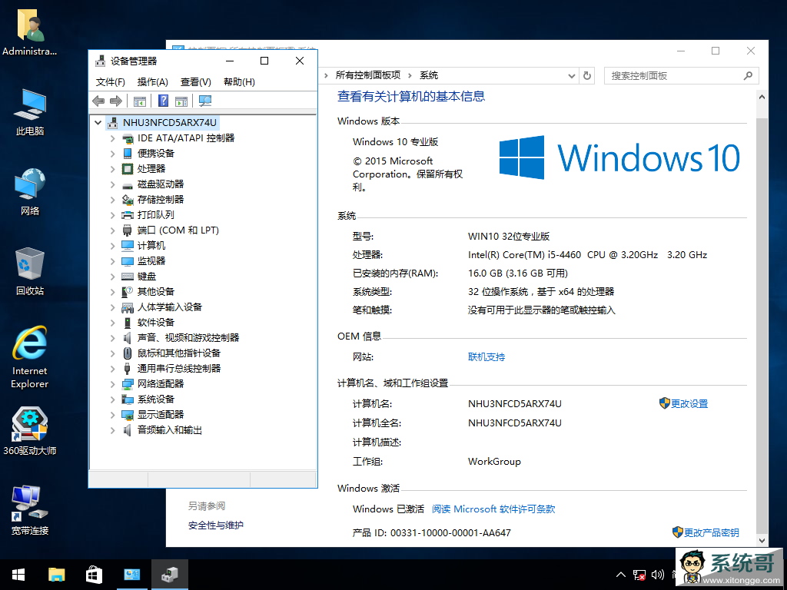Select the 此电脑 desktop icon
787x590 pixels.
(x=30, y=112)
